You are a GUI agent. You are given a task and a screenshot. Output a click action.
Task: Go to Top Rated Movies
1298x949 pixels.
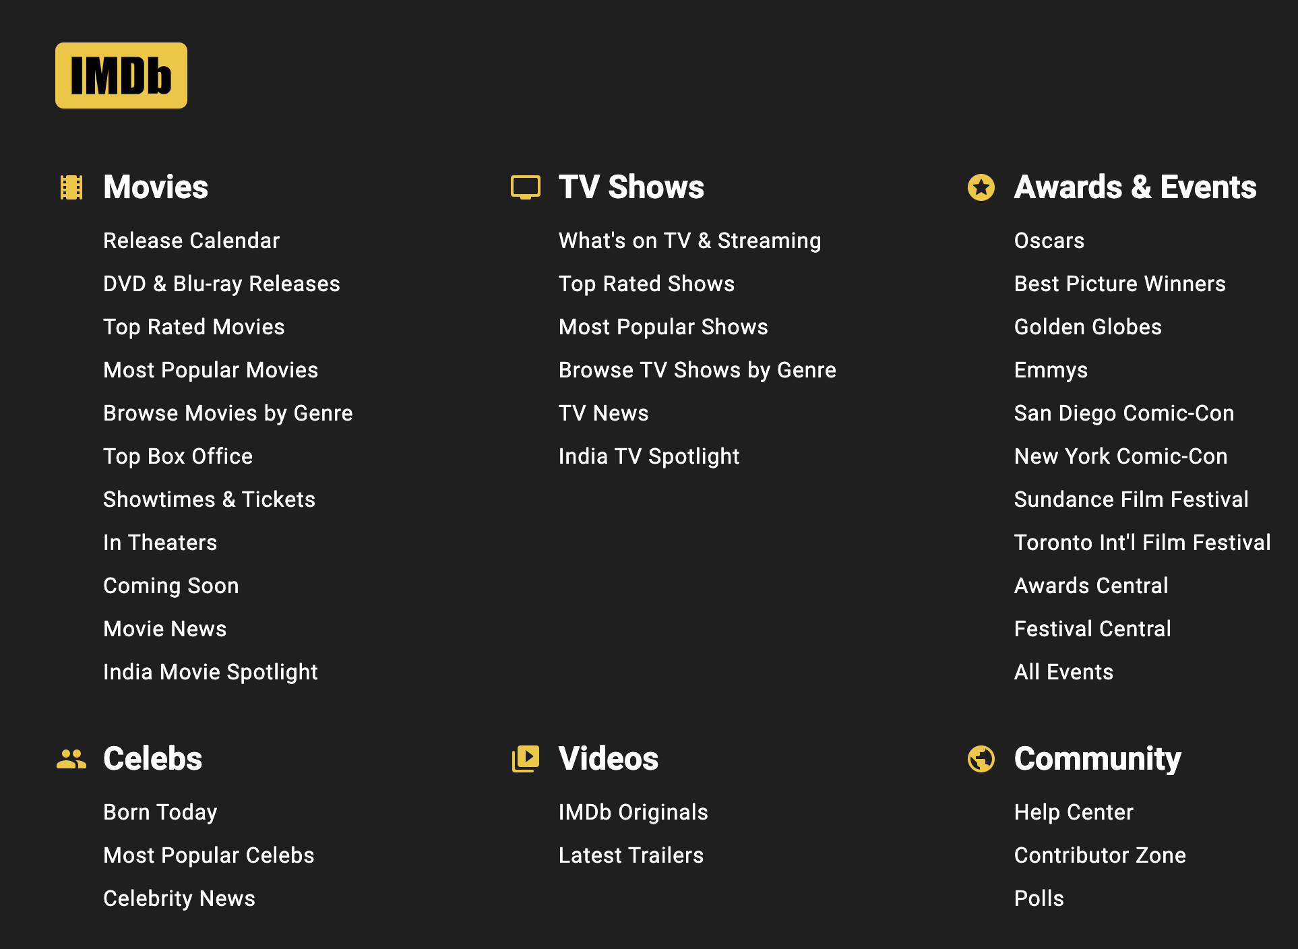coord(194,327)
